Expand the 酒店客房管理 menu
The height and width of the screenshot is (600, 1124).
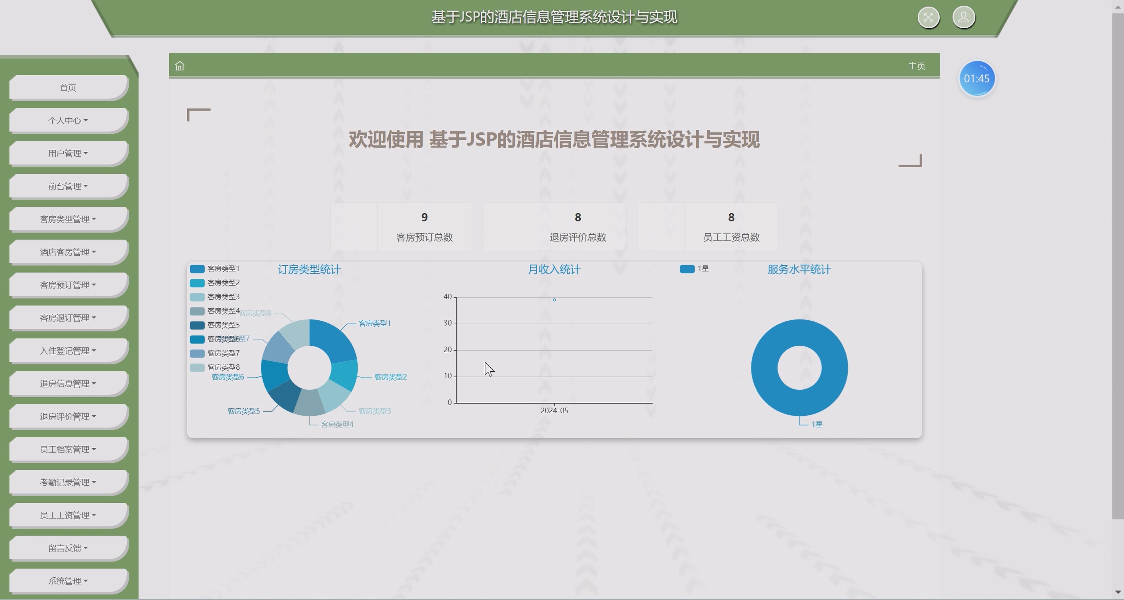point(68,252)
